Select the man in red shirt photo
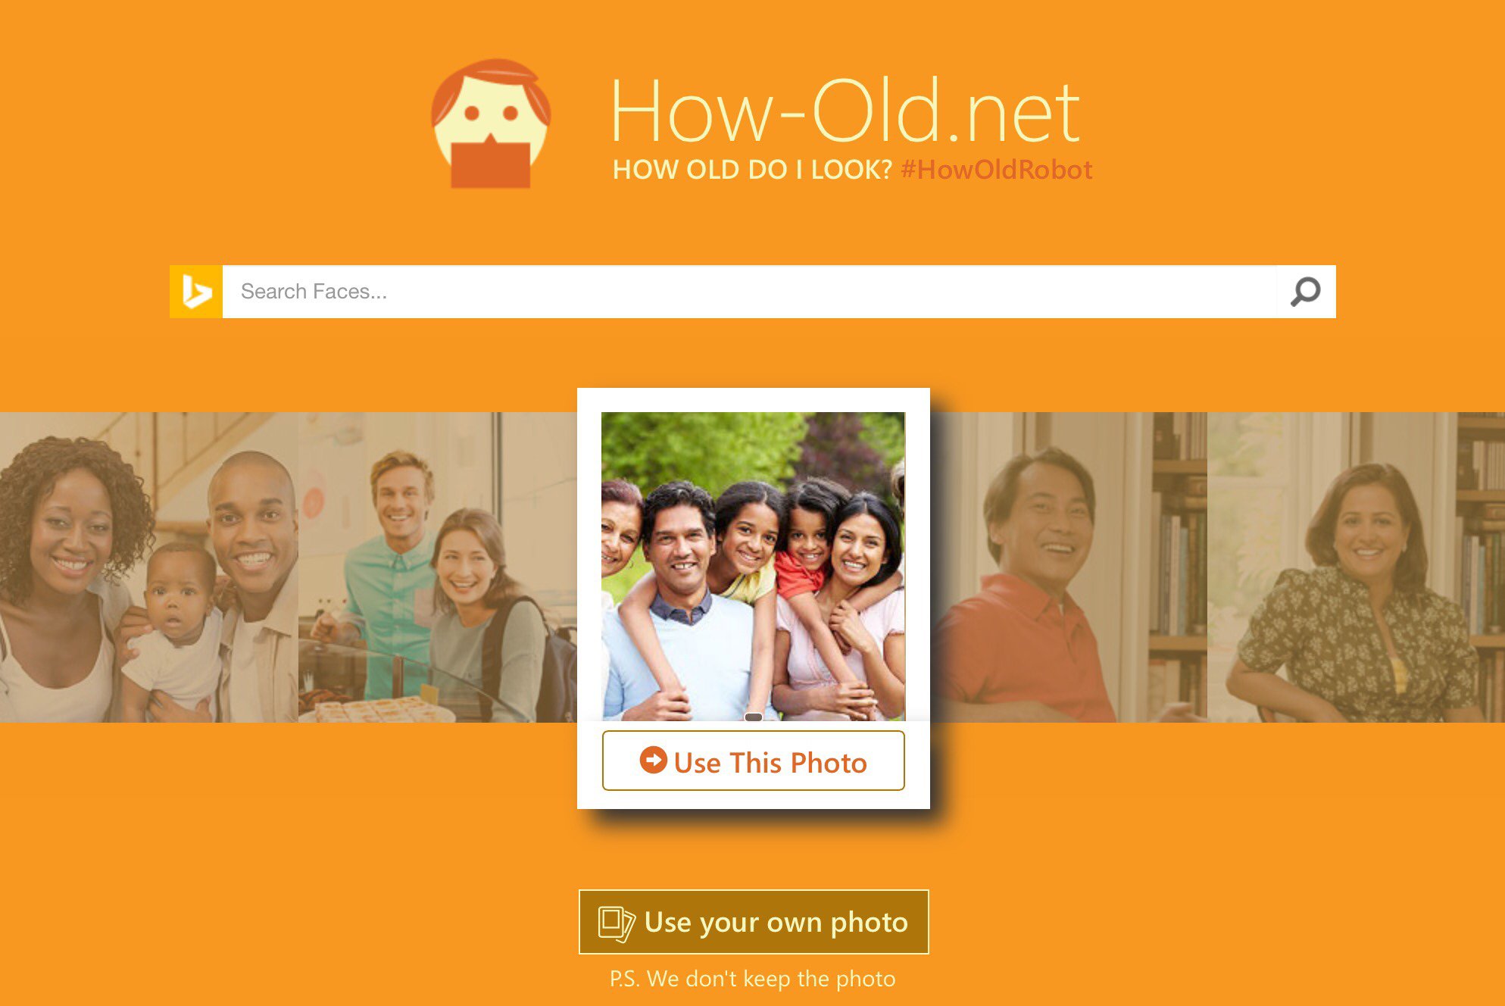The image size is (1505, 1006). 1068,567
